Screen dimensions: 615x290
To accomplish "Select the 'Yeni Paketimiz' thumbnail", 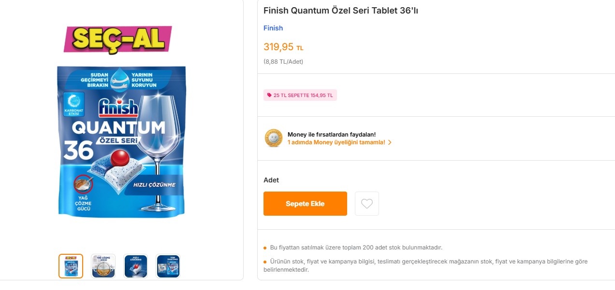I will pos(168,266).
